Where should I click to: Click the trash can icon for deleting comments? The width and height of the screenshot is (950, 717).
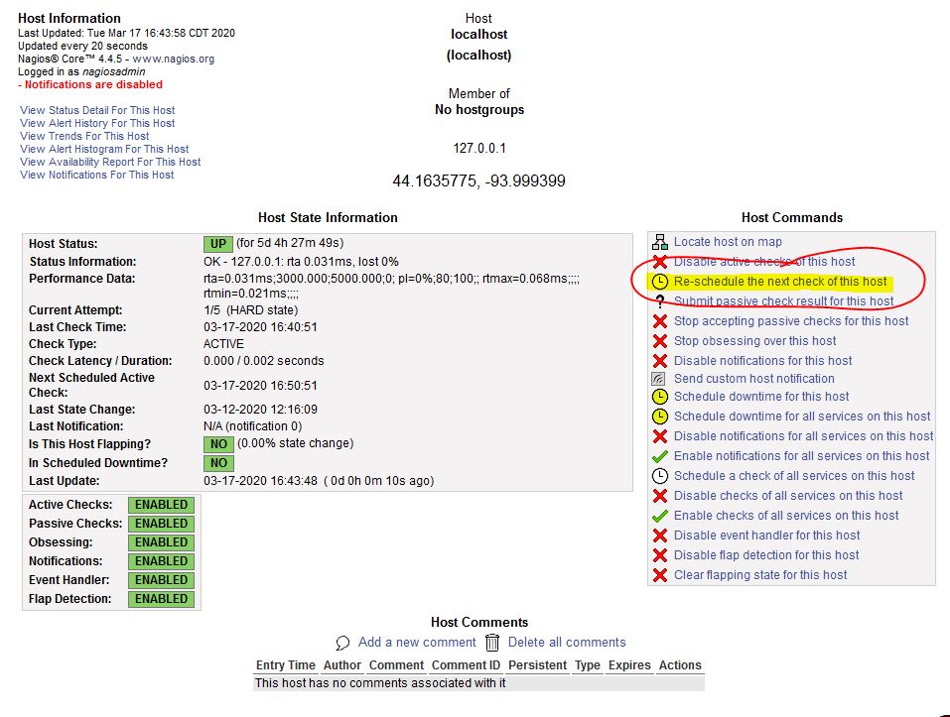pos(492,643)
